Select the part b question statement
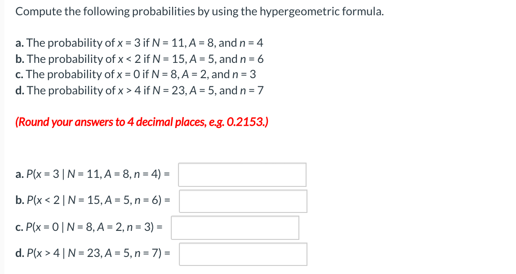Screen dimensions: 516x274 tap(139, 59)
